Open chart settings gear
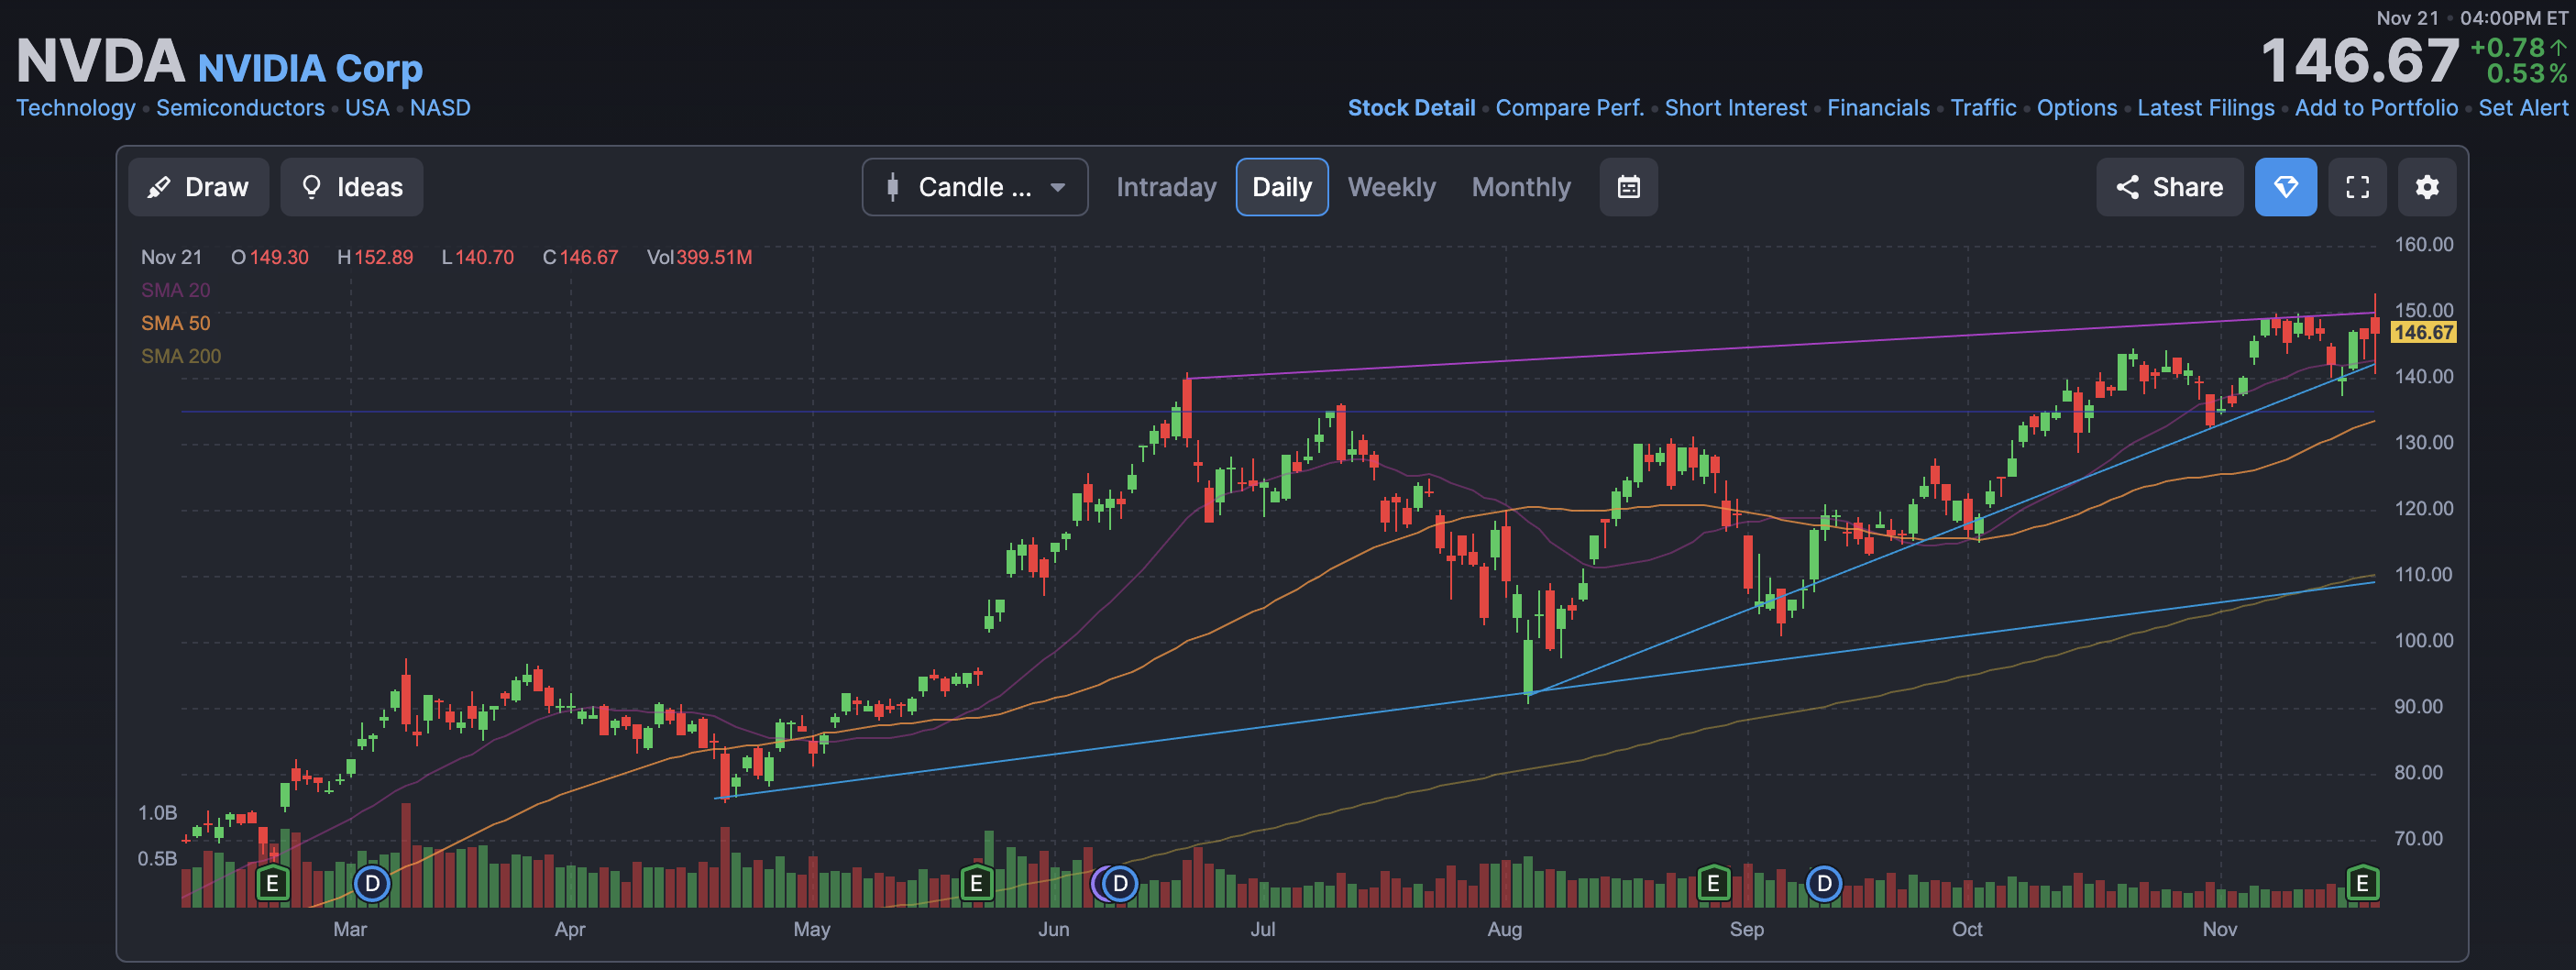Viewport: 2576px width, 970px height. 2427,187
